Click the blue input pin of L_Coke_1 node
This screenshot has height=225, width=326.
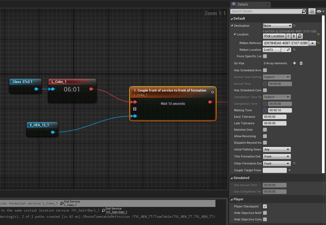(52, 89)
